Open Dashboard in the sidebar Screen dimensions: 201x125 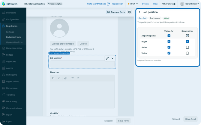click(x=11, y=13)
